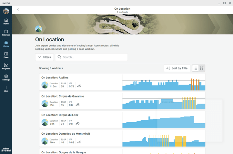The image size is (233, 154).
Task: Open the Progress section
Action: point(6,67)
